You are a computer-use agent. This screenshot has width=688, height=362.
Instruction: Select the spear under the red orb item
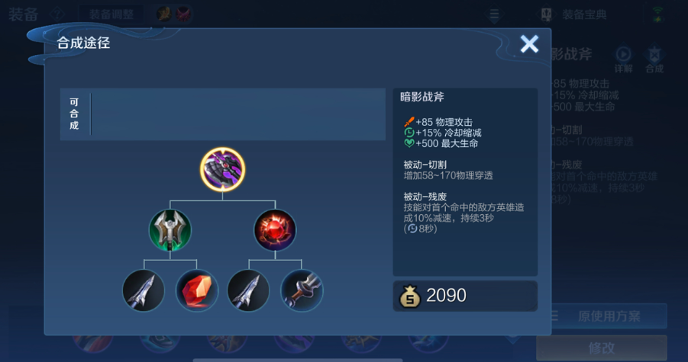click(x=248, y=290)
